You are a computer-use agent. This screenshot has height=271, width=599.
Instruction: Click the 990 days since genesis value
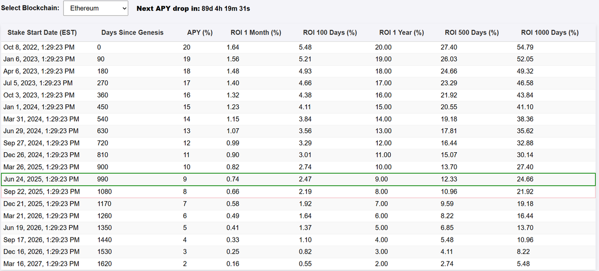[x=103, y=179]
